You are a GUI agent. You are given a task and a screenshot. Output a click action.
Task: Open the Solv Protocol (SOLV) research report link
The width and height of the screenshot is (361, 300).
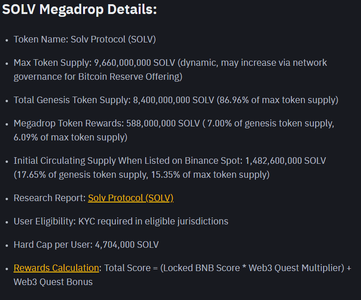pyautogui.click(x=130, y=198)
